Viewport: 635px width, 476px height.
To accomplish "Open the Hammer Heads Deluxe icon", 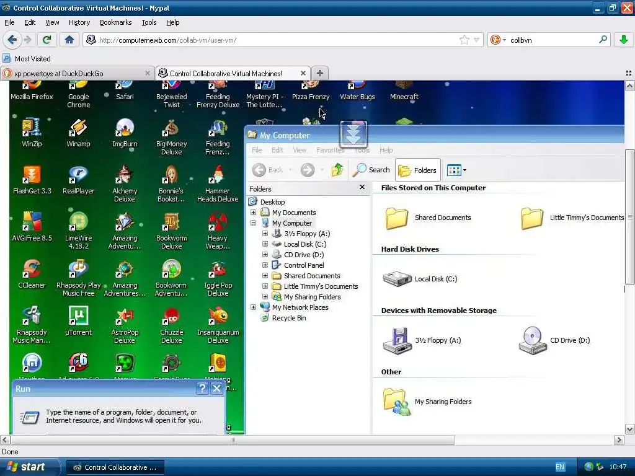I will pos(218,184).
